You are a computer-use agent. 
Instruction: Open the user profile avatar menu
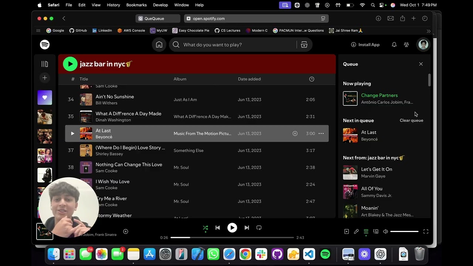423,45
